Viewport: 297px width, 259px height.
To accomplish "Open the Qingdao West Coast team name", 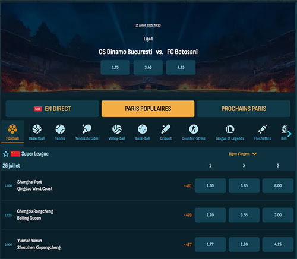I will click(35, 189).
